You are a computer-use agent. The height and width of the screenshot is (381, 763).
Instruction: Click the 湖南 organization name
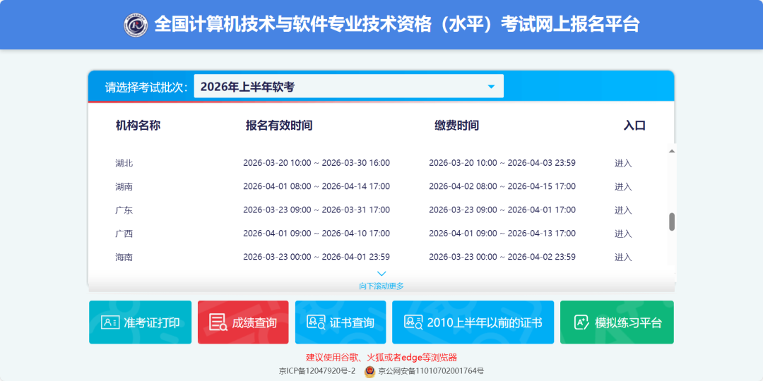point(124,186)
